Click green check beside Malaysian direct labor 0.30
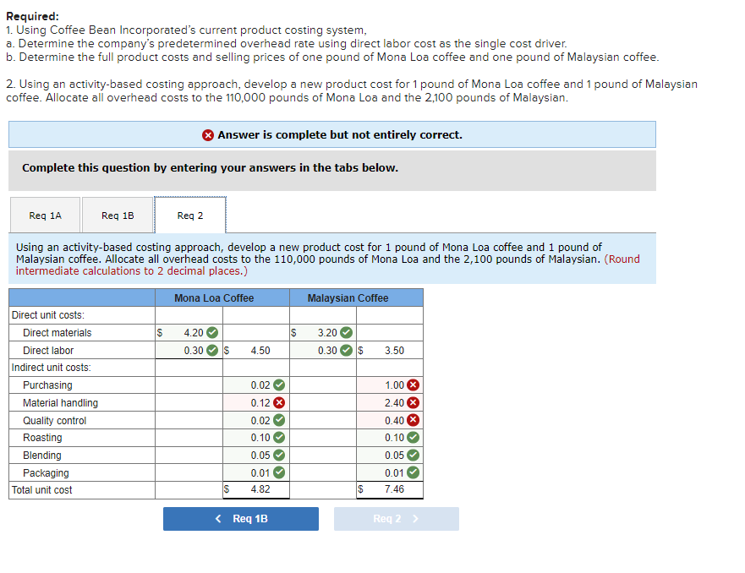Viewport: 745px width, 573px height. point(347,351)
